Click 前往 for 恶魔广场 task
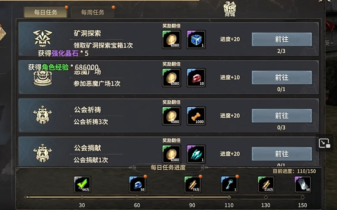Screen dimensions: 337x210 (282, 77)
